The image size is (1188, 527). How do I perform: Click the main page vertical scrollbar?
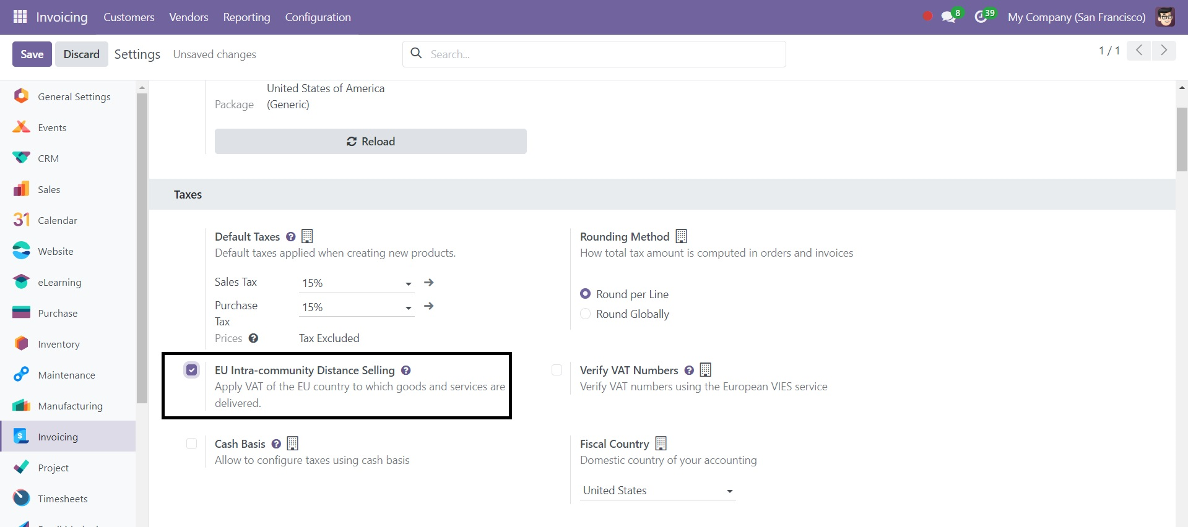(x=1182, y=139)
